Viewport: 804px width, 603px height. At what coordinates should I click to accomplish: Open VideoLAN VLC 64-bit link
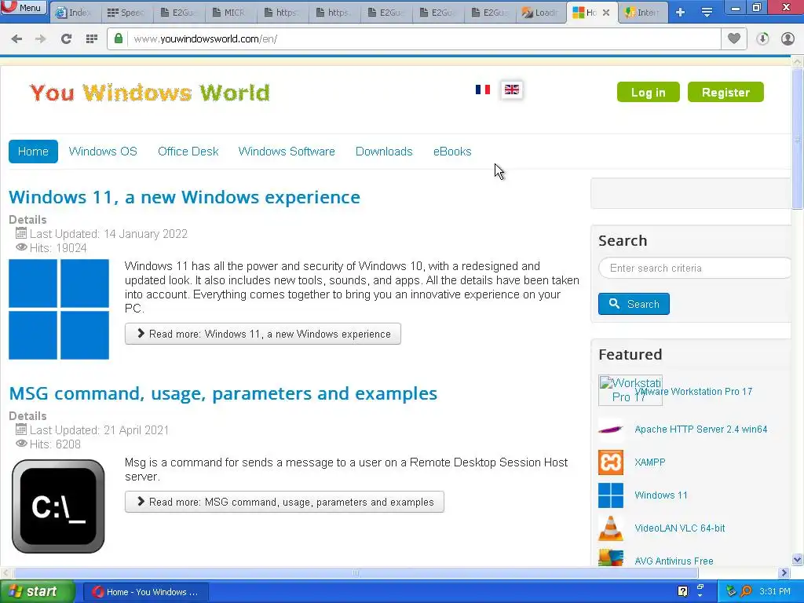(680, 528)
